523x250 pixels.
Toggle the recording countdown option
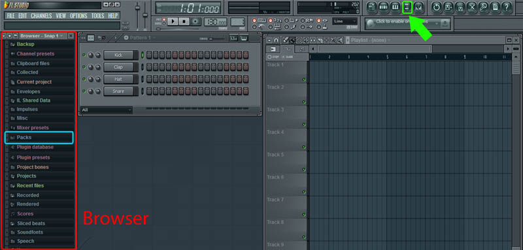[271, 20]
